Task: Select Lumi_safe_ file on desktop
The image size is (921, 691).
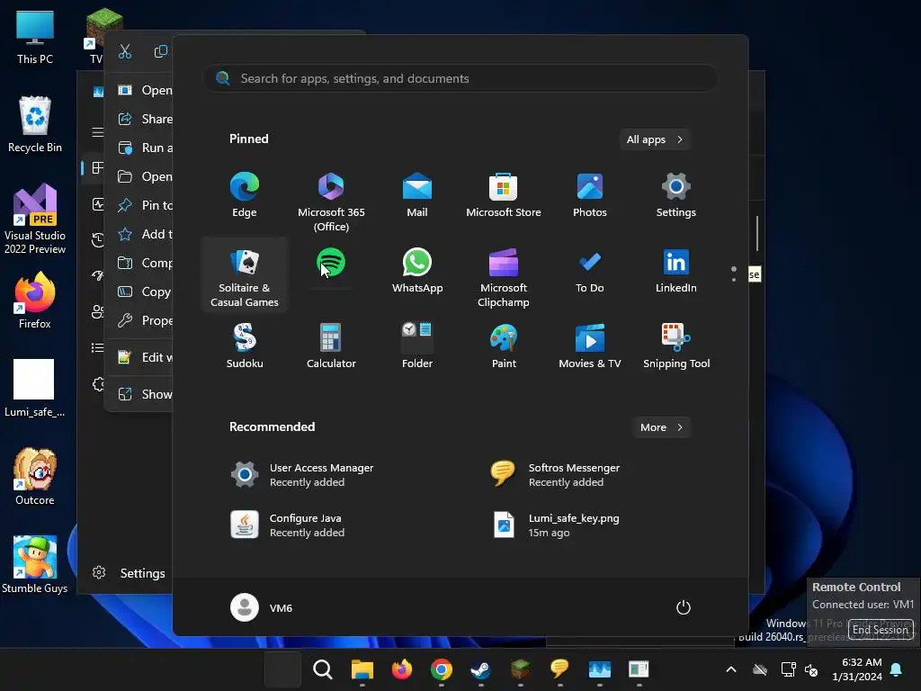Action: point(35,389)
